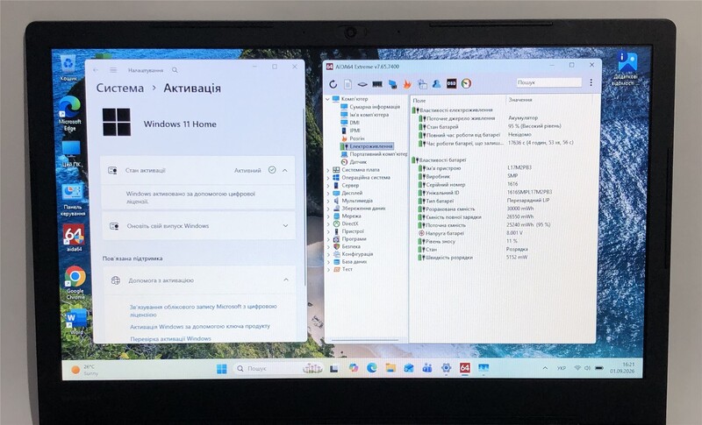702x425 pixels.
Task: Click the 'Пошук' search field in AIDA64
Action: (549, 82)
